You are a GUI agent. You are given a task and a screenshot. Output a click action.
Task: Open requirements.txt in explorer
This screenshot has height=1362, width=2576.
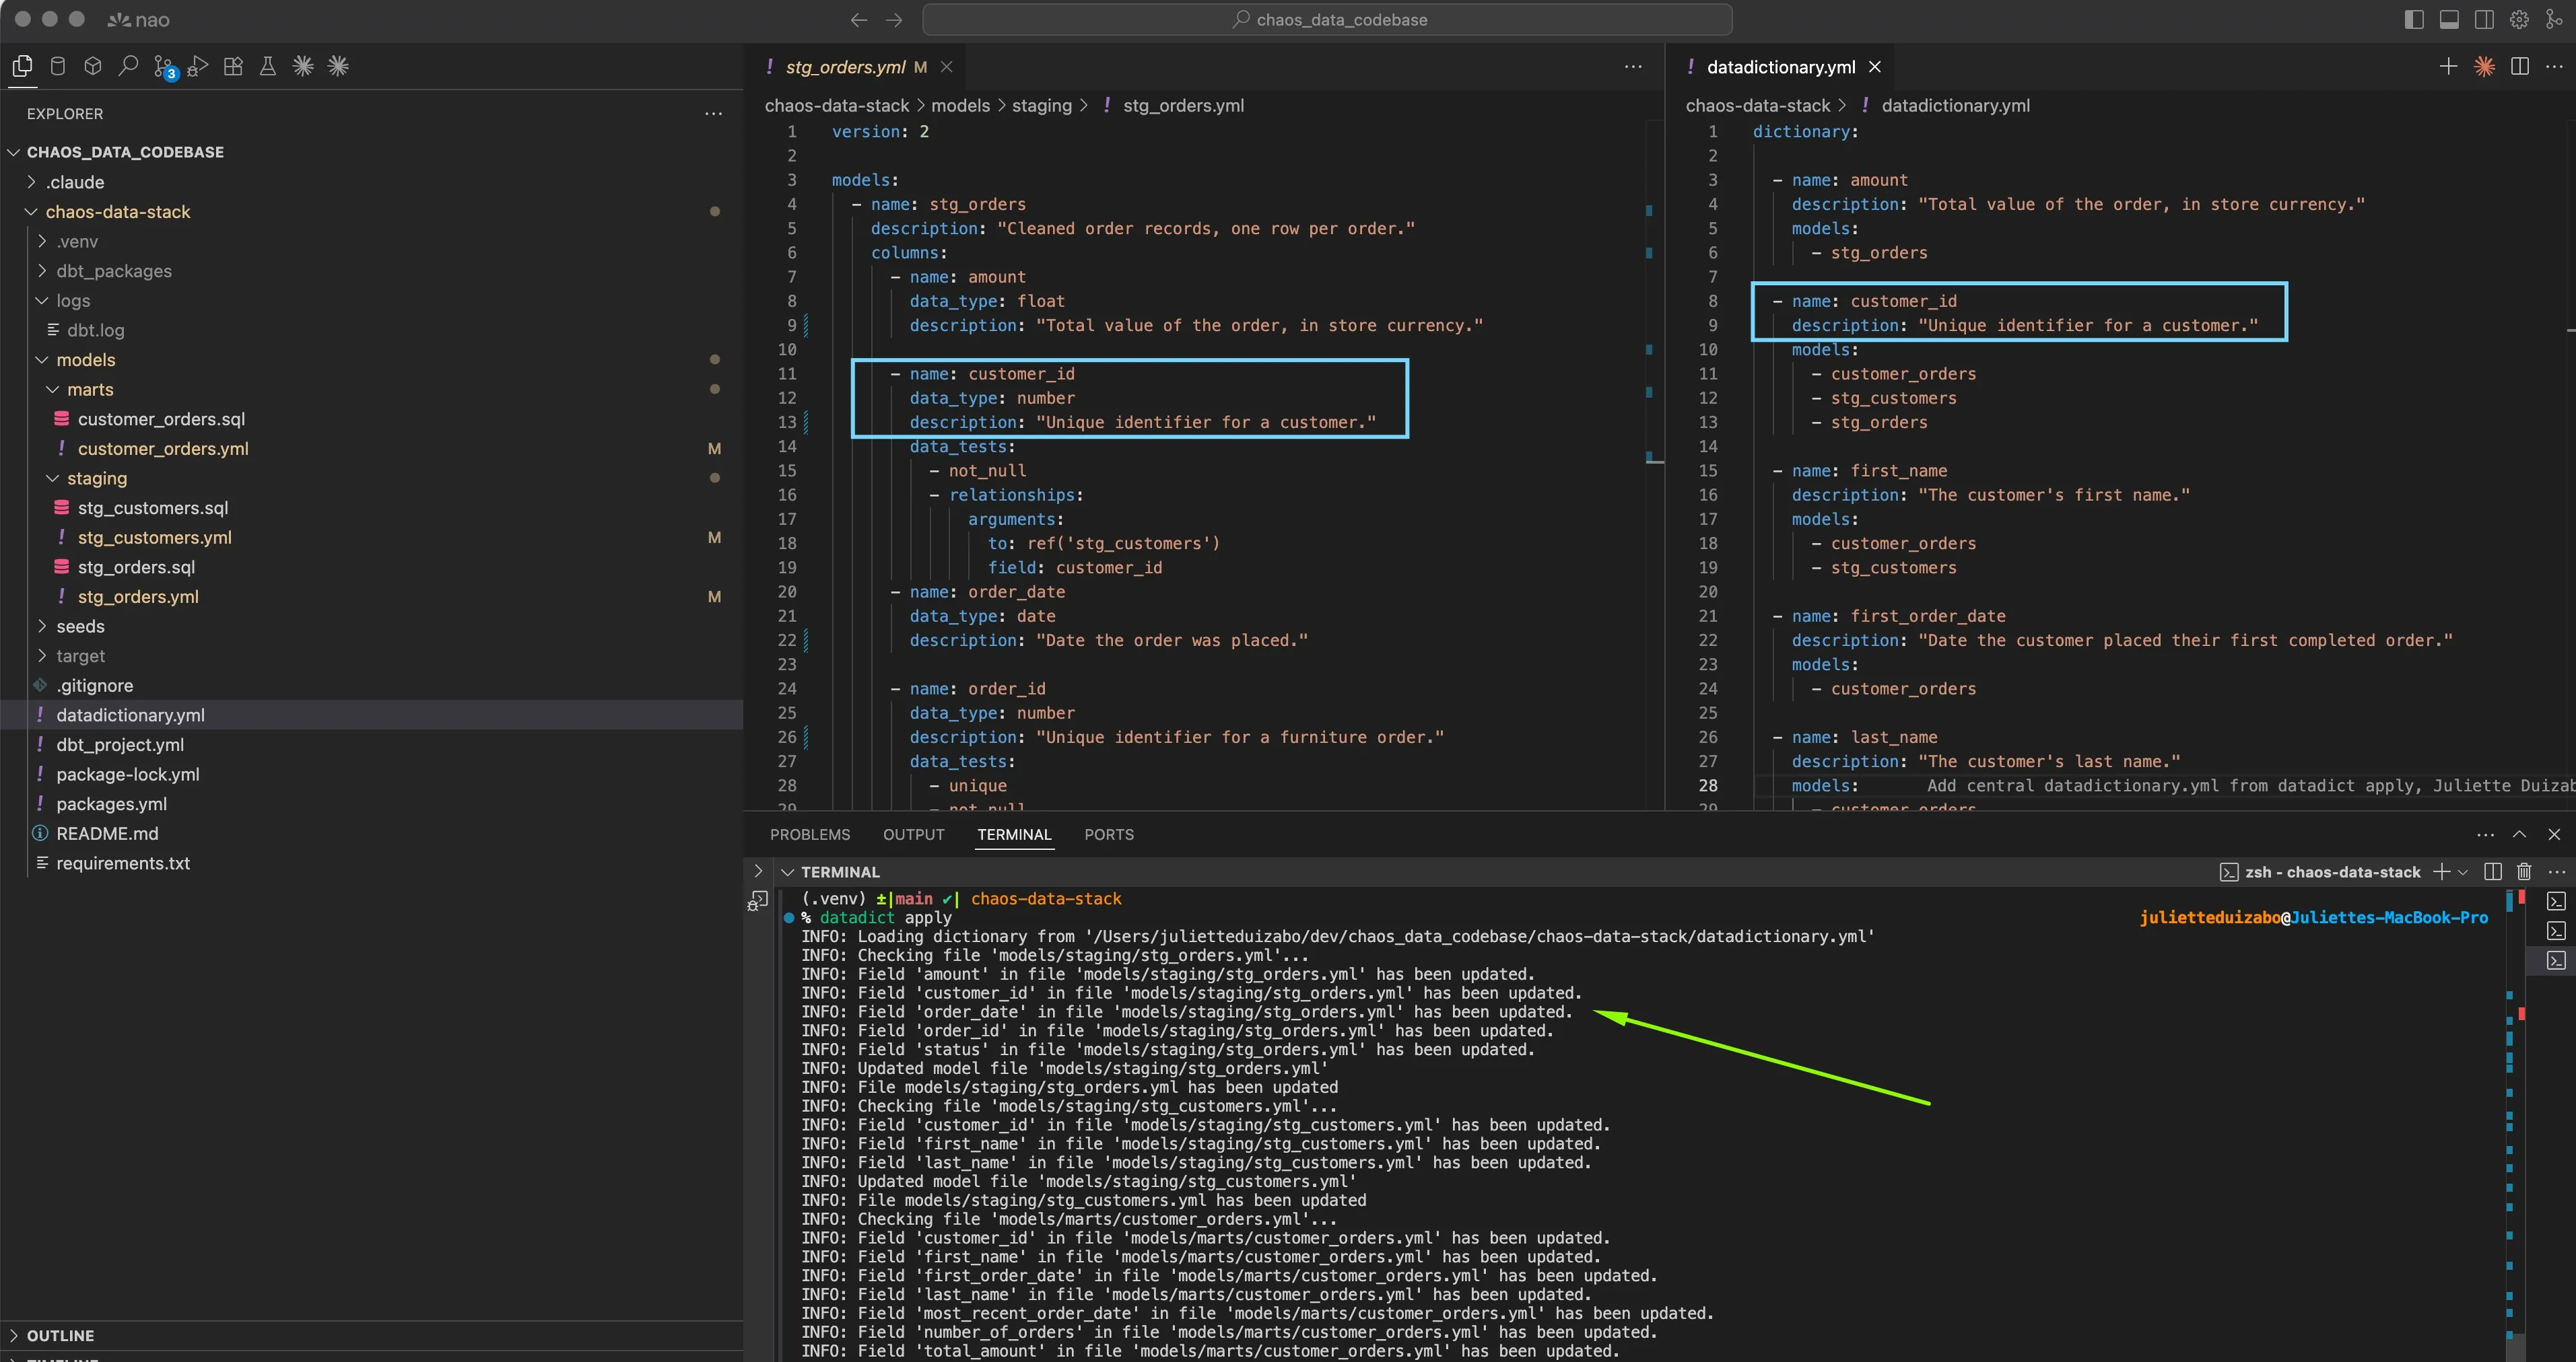pyautogui.click(x=123, y=863)
